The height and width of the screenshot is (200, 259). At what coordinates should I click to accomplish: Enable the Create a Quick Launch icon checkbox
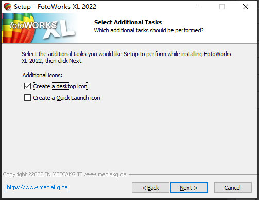click(27, 98)
